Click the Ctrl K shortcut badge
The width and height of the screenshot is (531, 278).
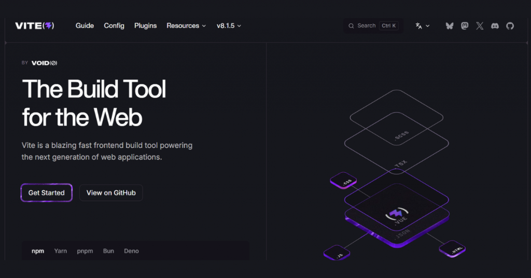pyautogui.click(x=389, y=26)
